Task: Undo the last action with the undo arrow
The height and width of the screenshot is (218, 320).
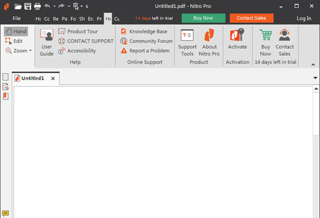Action: point(47,6)
